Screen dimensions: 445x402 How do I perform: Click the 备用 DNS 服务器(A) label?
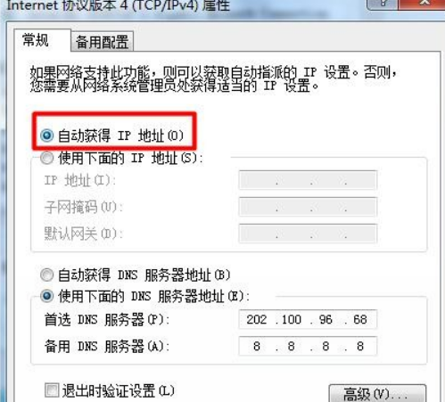pyautogui.click(x=107, y=347)
